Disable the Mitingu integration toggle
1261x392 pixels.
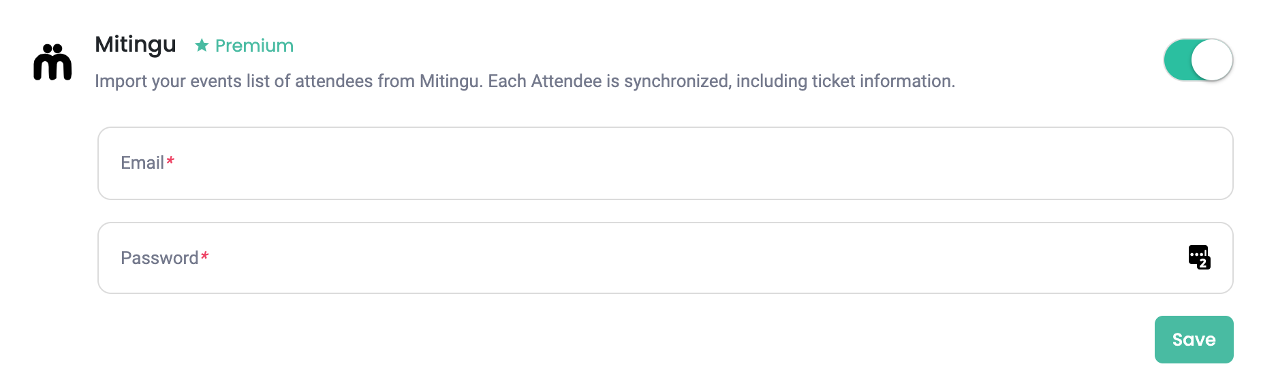pyautogui.click(x=1198, y=60)
